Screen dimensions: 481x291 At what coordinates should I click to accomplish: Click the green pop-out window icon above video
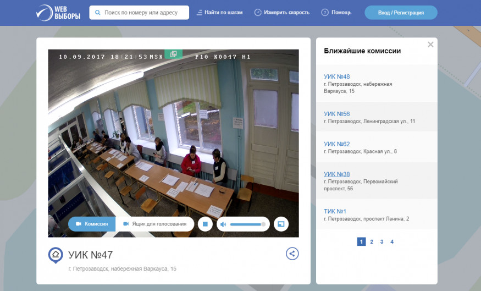pos(173,54)
